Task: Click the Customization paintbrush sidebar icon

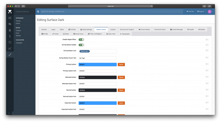Action: (10, 55)
